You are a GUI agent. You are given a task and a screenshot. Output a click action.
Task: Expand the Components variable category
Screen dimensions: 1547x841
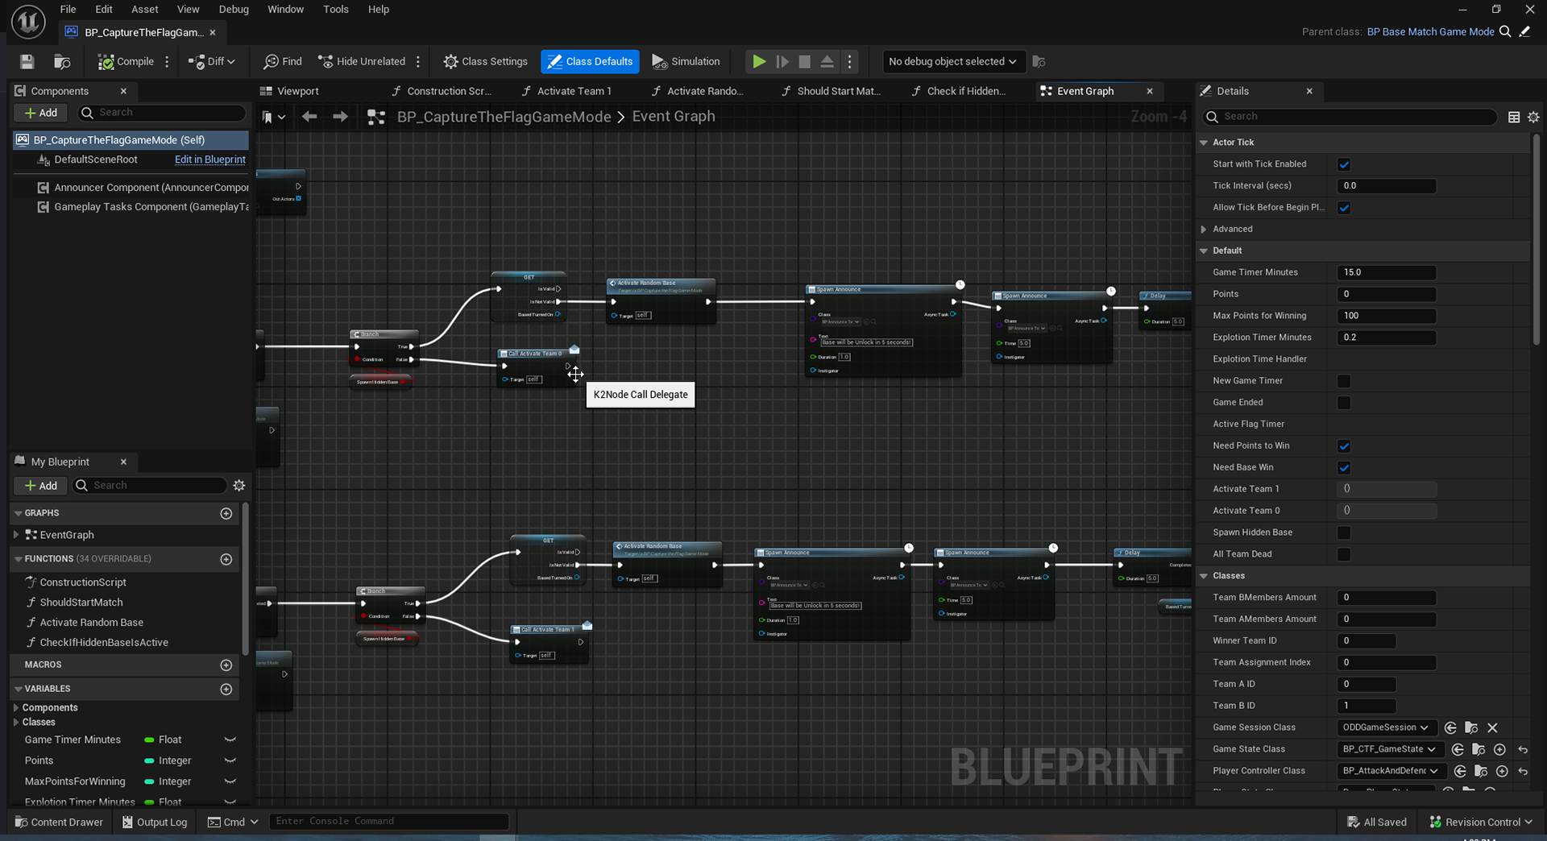(16, 707)
